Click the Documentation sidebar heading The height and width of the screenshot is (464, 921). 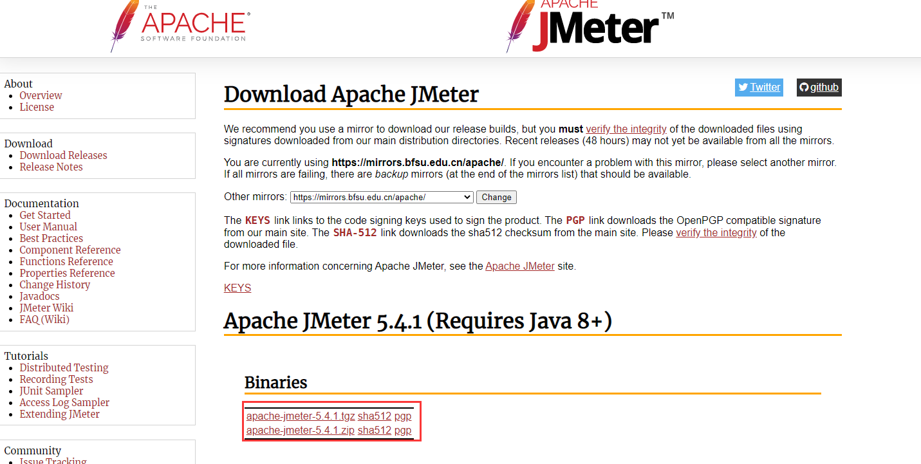[x=42, y=203]
